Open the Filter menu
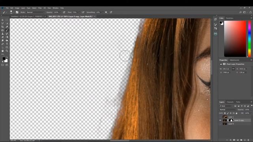The height and width of the screenshot is (142, 253). 40,8
